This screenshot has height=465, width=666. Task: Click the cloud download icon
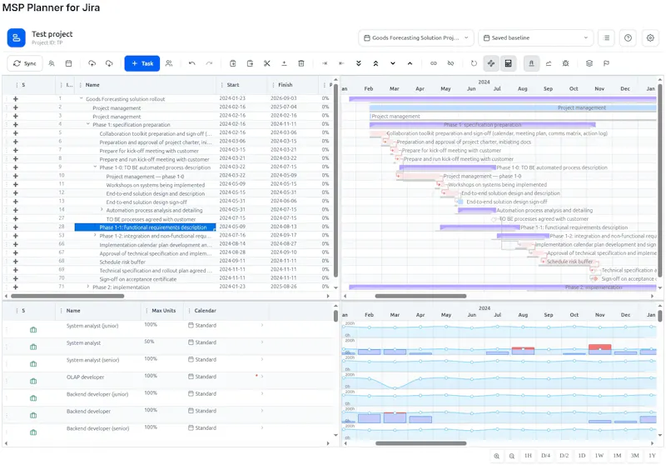point(109,63)
